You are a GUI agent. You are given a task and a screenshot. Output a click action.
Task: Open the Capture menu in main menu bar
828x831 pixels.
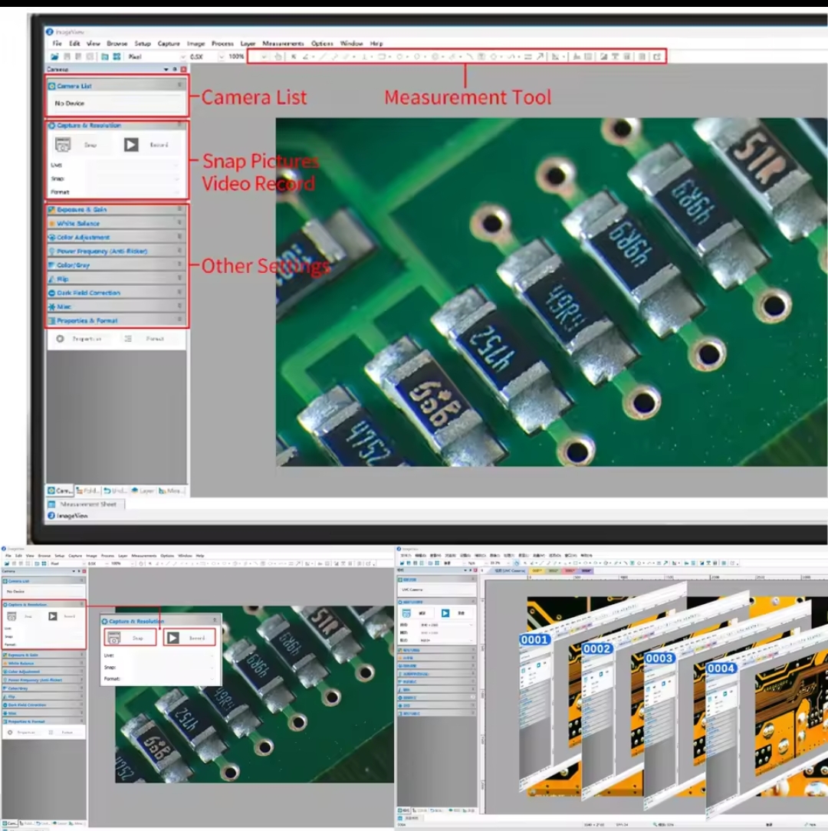click(169, 44)
